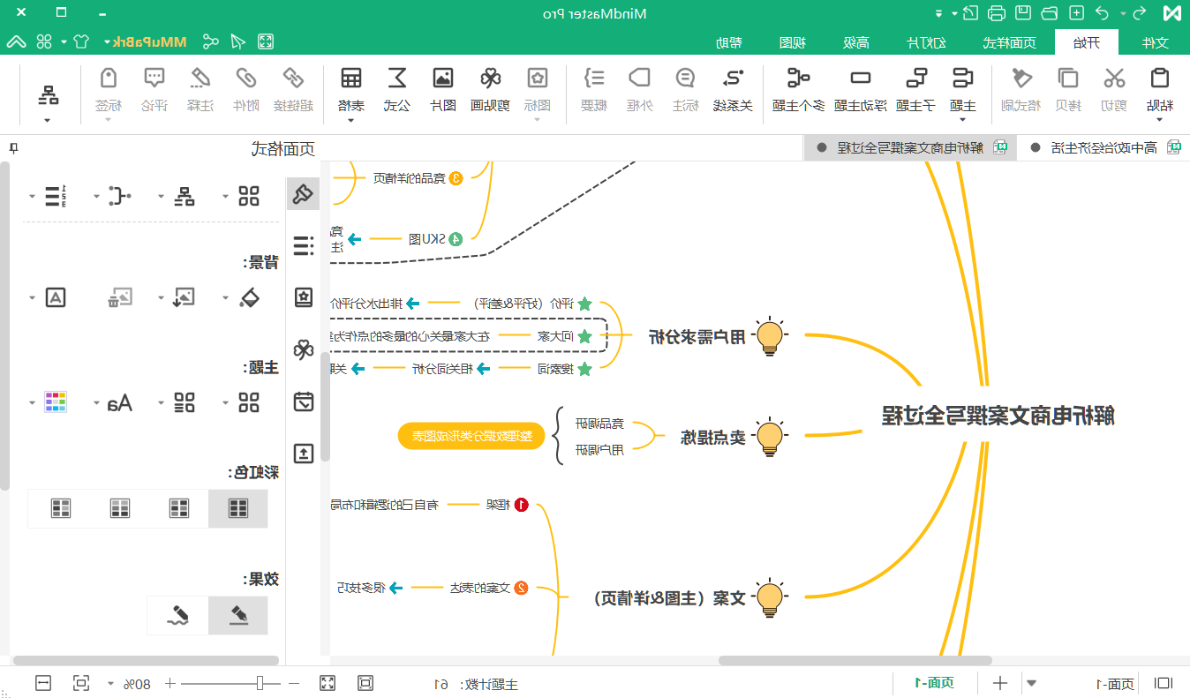This screenshot has height=698, width=1190.
Task: Switch to the 高级 advanced tab
Action: [856, 42]
